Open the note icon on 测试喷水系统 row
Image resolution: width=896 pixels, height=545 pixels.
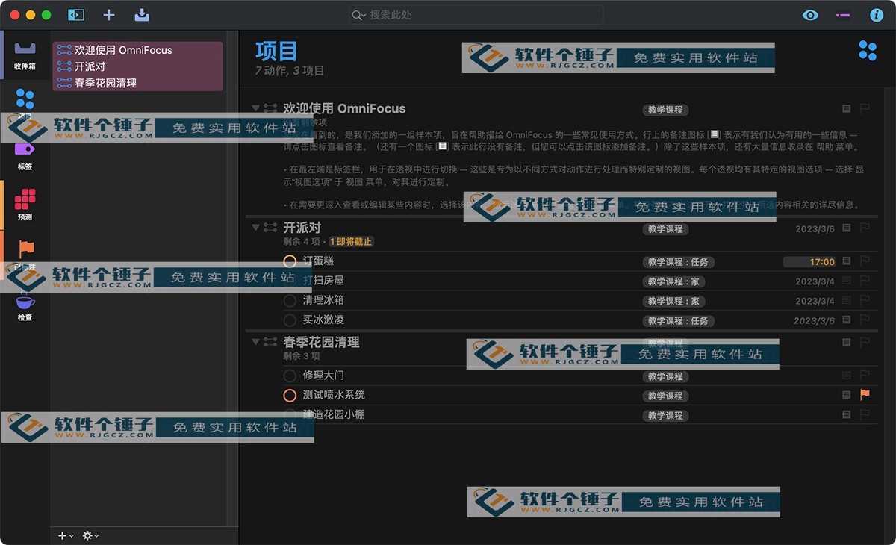pyautogui.click(x=846, y=395)
